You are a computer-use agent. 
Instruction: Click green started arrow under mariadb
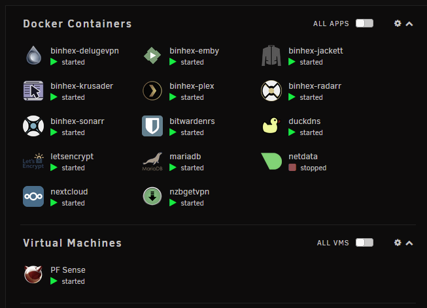coord(173,168)
